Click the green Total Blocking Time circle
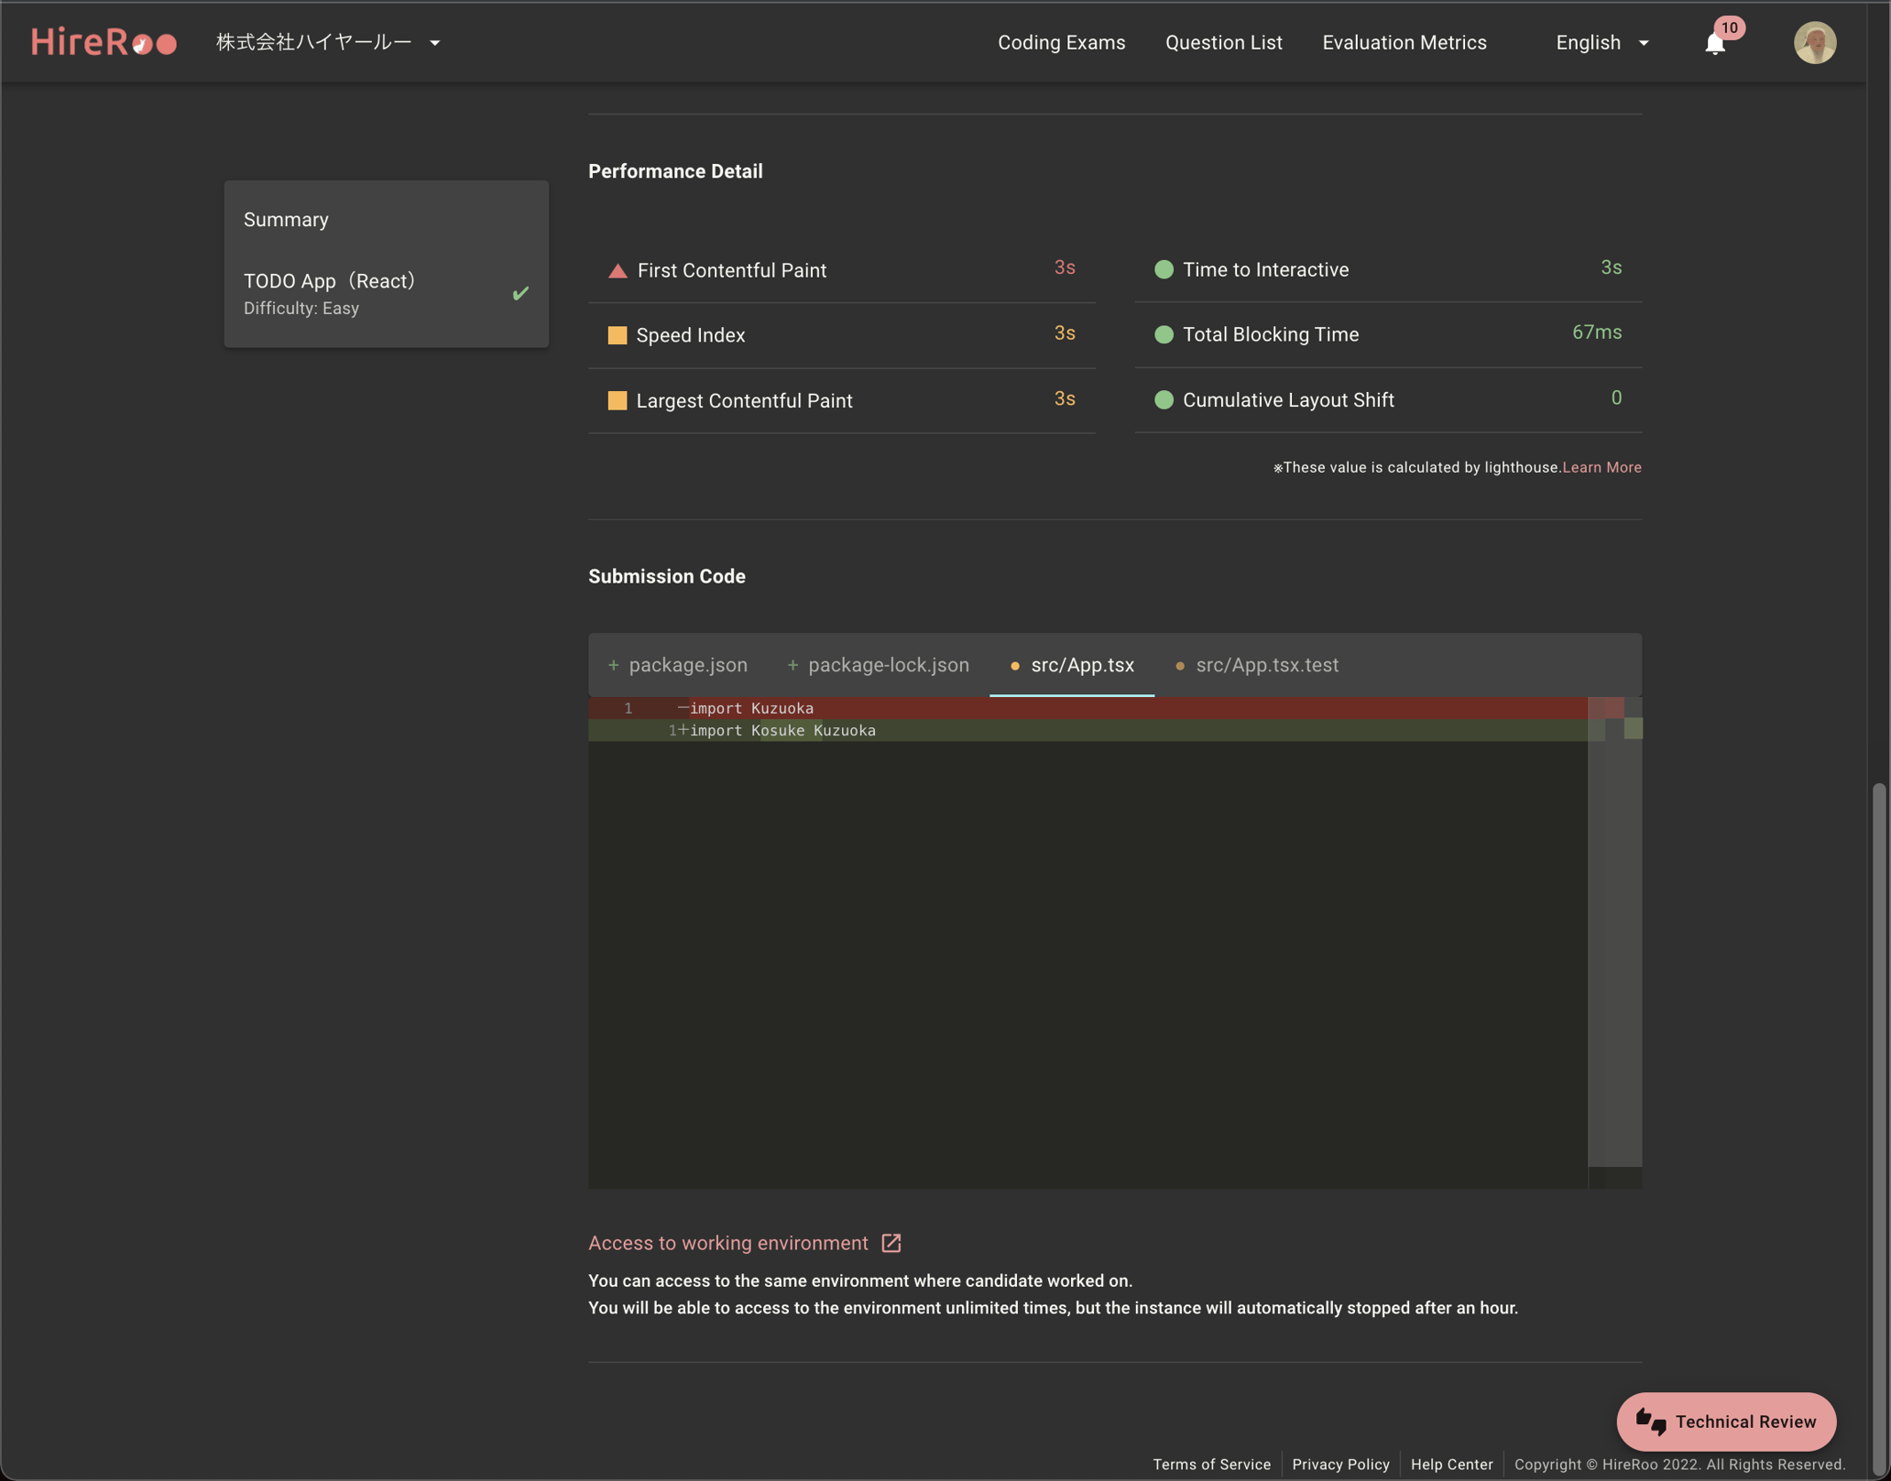Screen dimensions: 1891x1481 [x=1164, y=334]
